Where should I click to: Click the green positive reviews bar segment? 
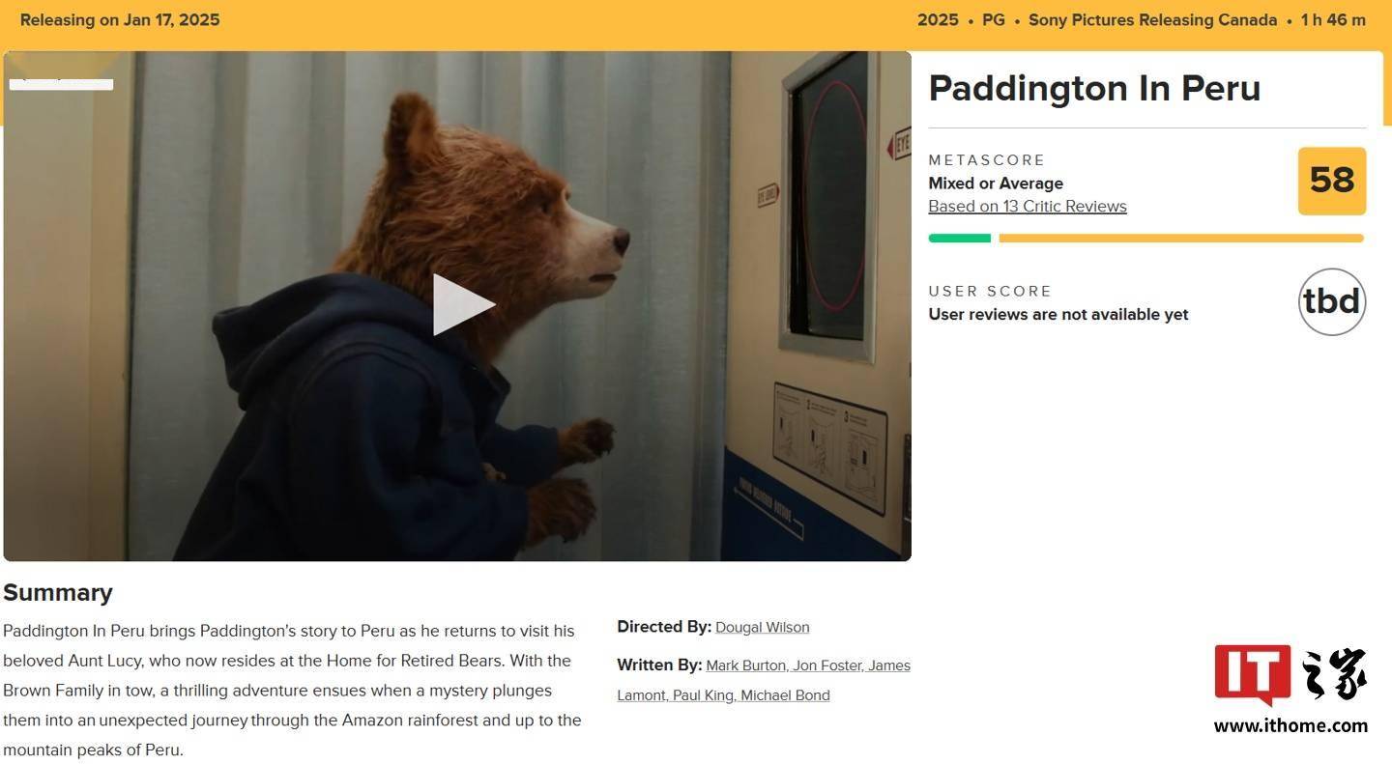pyautogui.click(x=960, y=238)
